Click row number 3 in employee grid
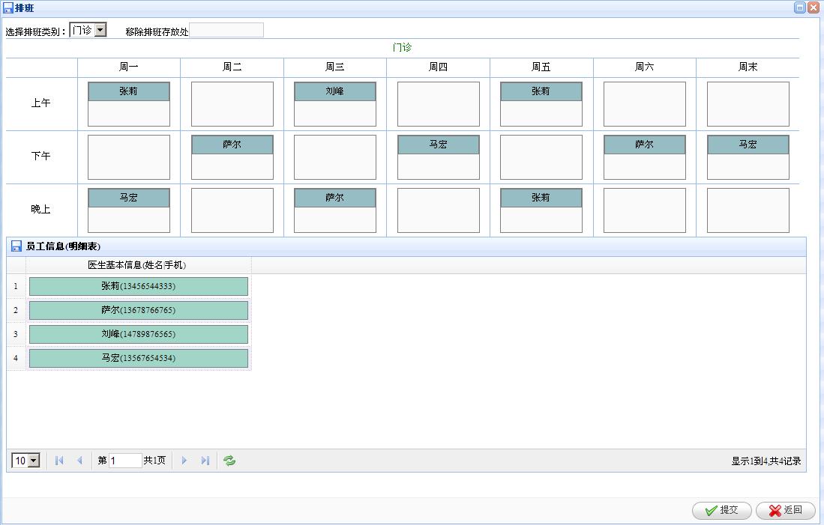 [16, 334]
